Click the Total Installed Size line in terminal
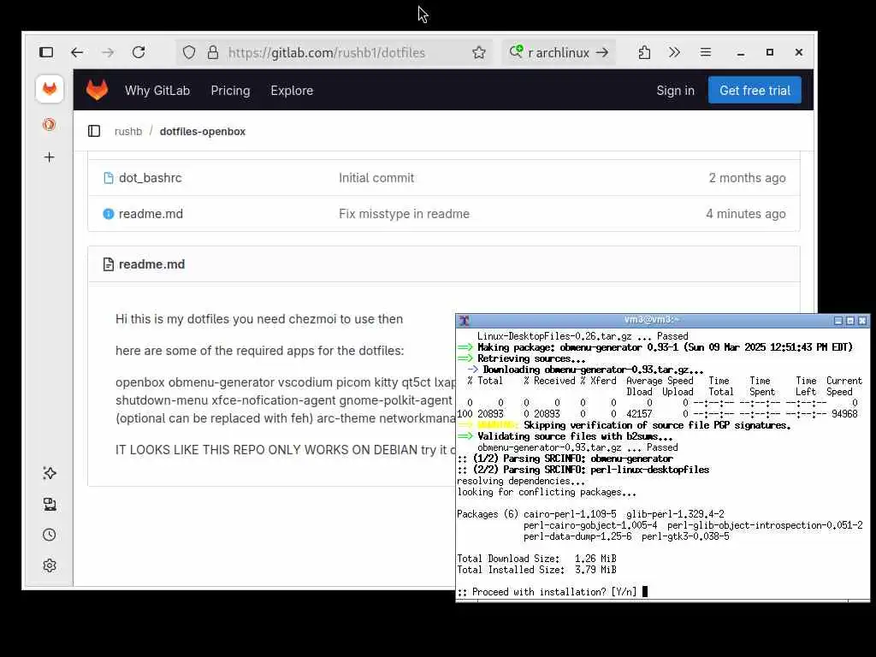This screenshot has height=657, width=876. coord(537,569)
